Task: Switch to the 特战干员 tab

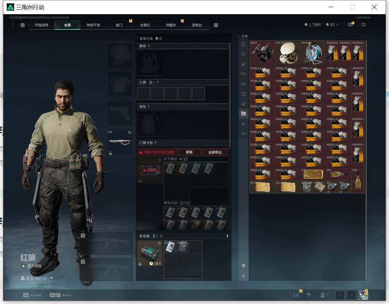Action: click(x=93, y=25)
